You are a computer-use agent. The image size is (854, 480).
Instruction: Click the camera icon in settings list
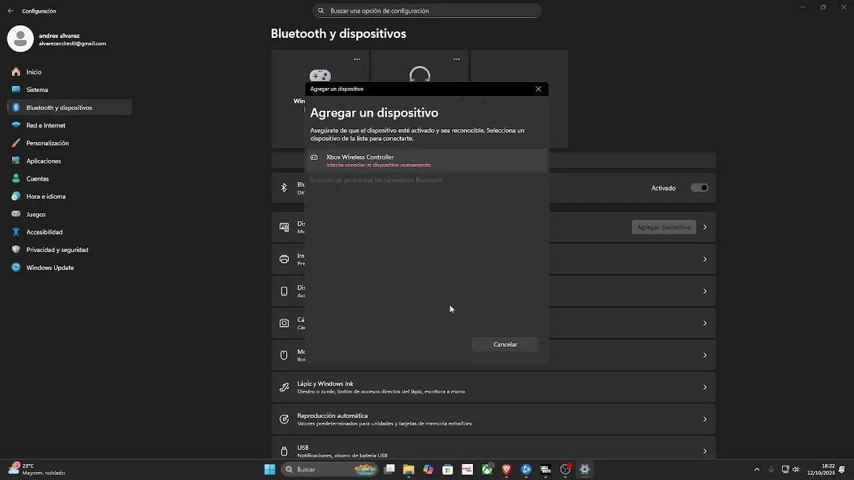click(284, 323)
